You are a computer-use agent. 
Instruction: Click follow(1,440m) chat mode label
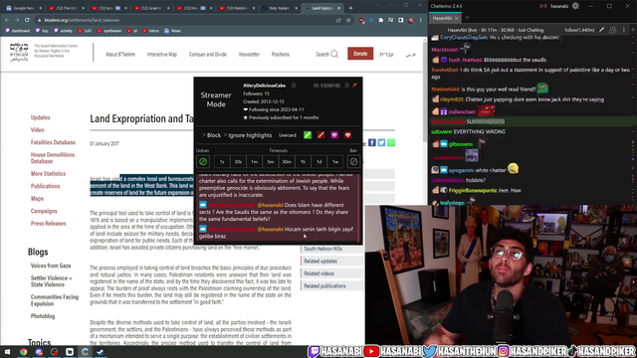click(579, 30)
